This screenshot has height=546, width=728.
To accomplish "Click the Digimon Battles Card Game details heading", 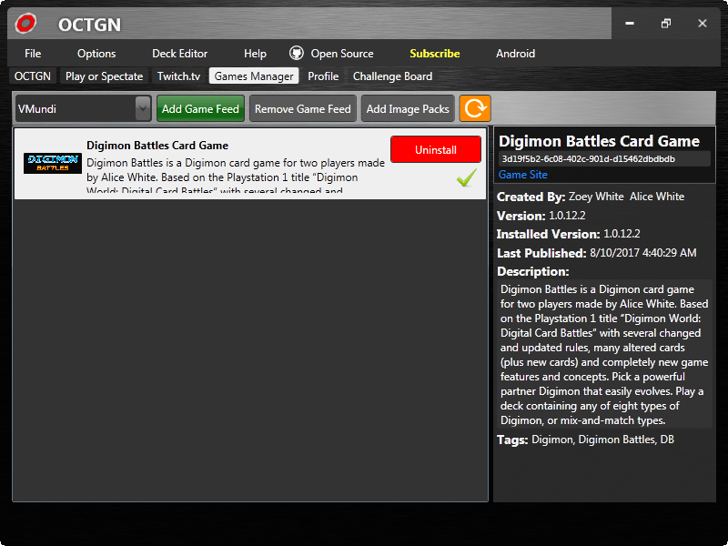I will 599,141.
